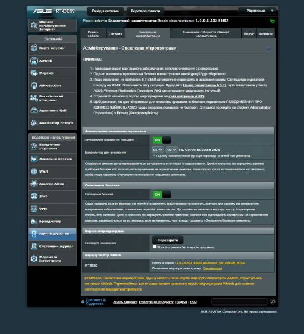Click the help question-mark icon
The height and width of the screenshot is (334, 304).
[268, 48]
